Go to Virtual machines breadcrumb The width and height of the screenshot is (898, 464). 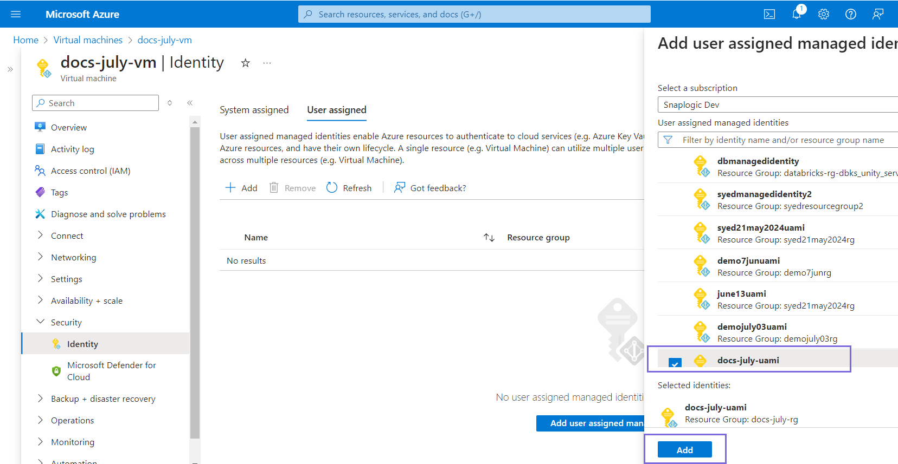(x=88, y=40)
